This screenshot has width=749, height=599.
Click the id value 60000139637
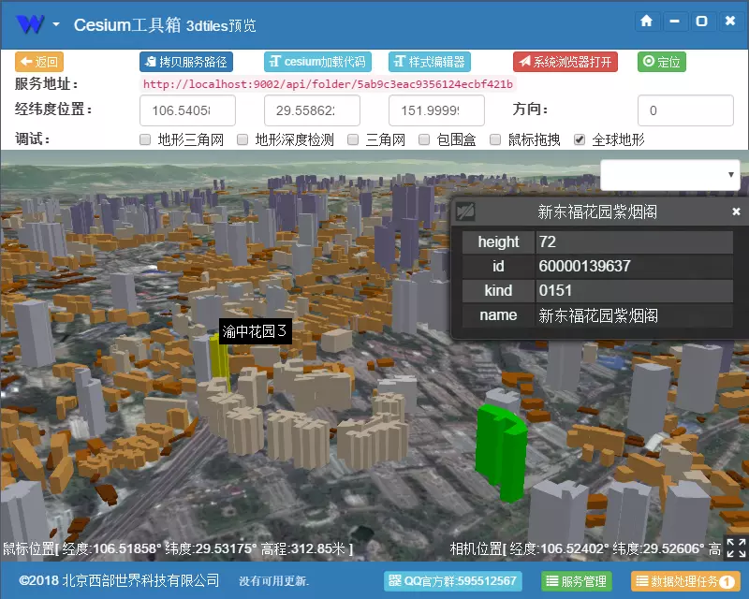(x=635, y=266)
